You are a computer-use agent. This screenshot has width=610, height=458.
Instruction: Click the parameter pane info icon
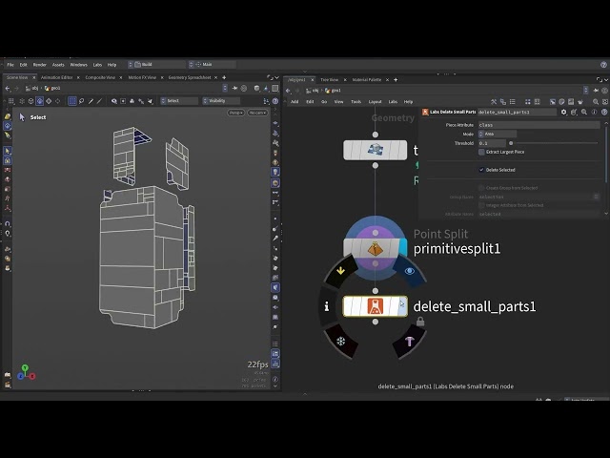[x=594, y=113]
